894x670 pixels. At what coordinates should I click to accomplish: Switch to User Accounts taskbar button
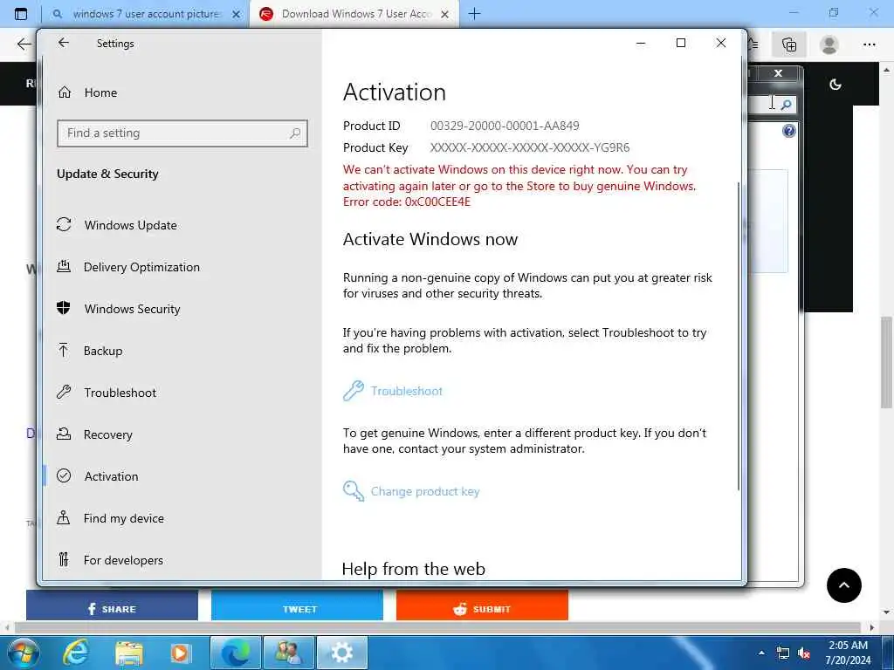288,653
